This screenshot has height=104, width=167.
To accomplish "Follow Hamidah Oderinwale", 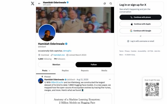I will [x=94, y=65].
